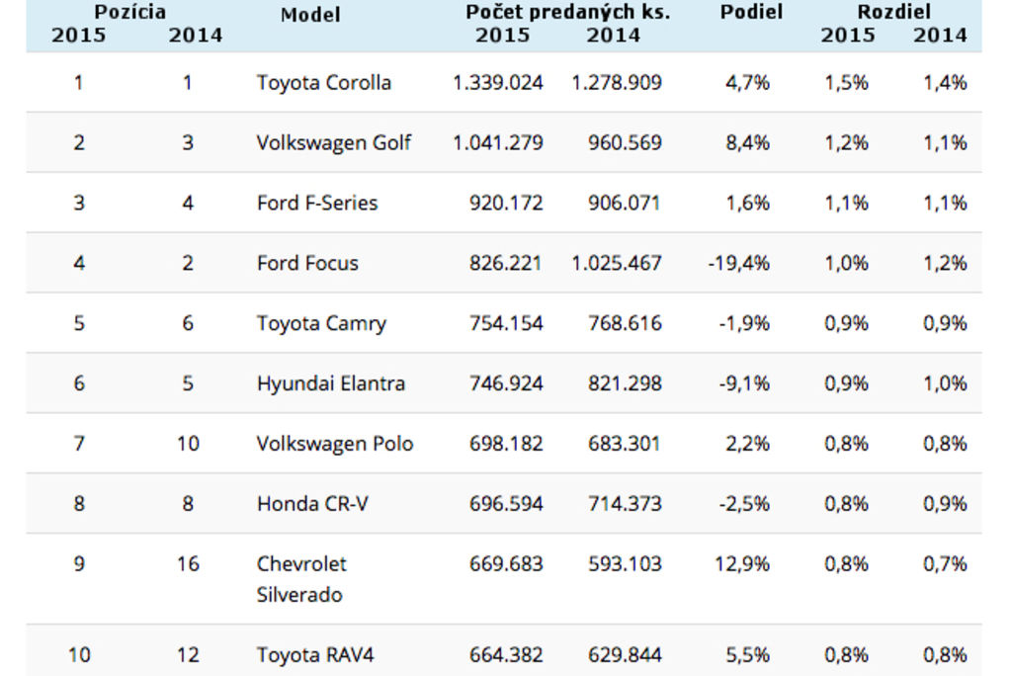Click the Model column header
Image resolution: width=1012 pixels, height=676 pixels.
pyautogui.click(x=310, y=15)
